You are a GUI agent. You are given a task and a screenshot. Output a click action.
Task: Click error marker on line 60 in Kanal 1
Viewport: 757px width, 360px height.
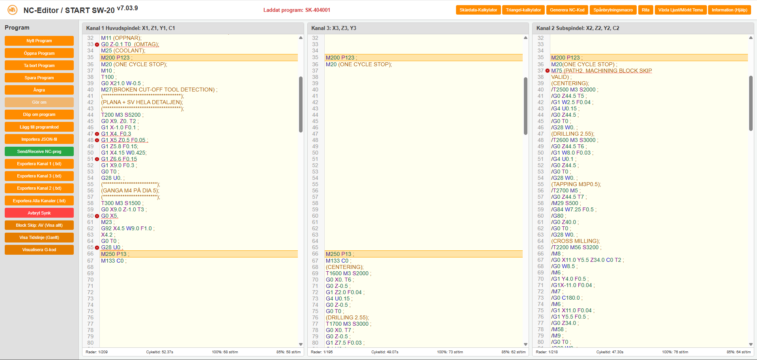click(97, 216)
